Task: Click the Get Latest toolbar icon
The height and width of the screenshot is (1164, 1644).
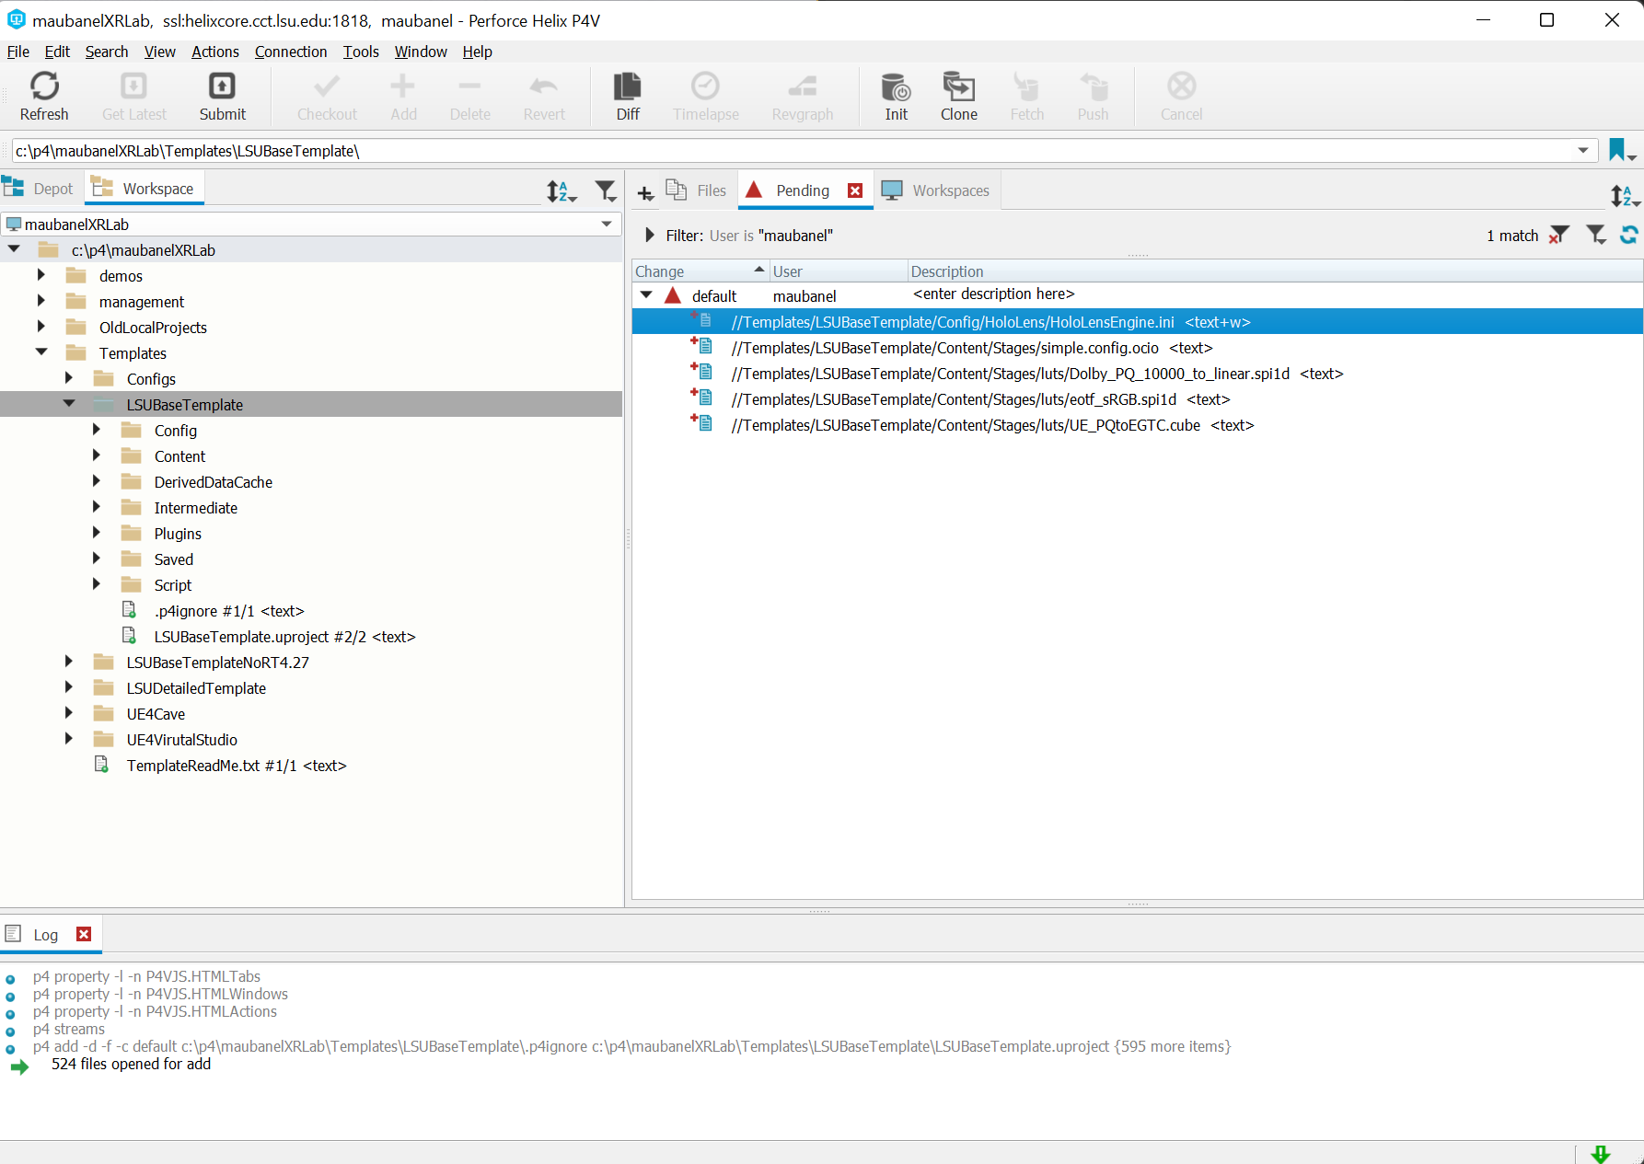Action: (x=133, y=86)
